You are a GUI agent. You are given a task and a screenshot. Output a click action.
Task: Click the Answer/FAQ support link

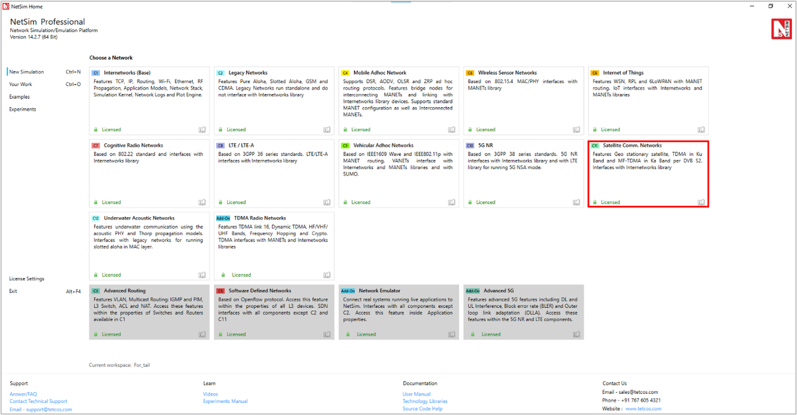[x=23, y=394]
